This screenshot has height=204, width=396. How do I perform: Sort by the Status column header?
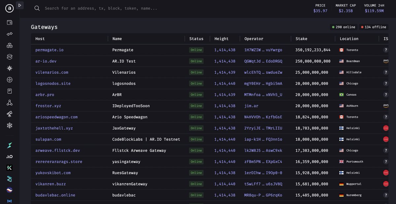[196, 39]
